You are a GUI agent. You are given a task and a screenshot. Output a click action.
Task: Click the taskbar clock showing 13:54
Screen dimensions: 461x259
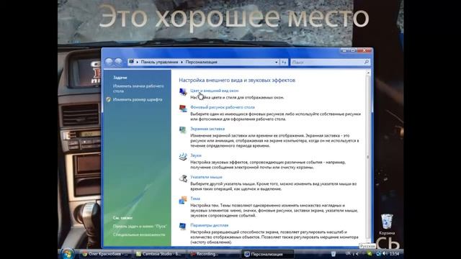(x=394, y=254)
